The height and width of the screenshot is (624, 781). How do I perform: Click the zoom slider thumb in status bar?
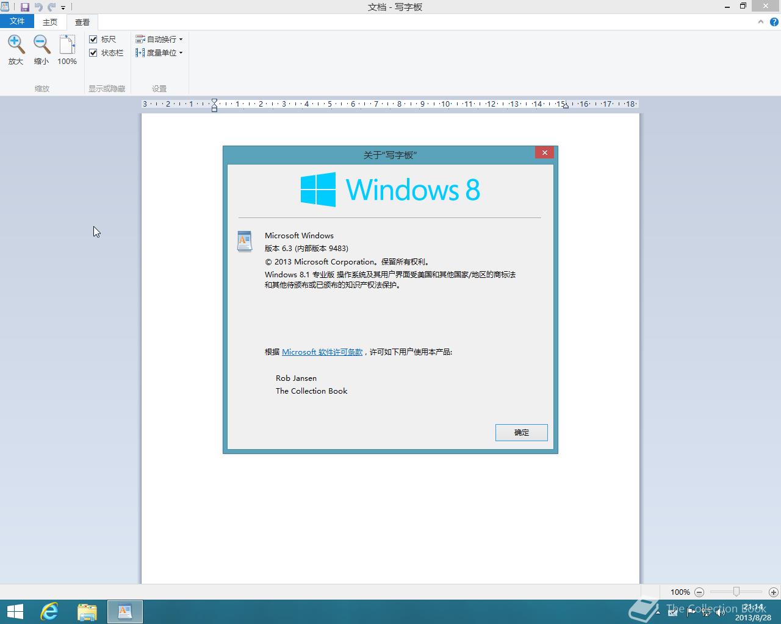click(x=736, y=592)
